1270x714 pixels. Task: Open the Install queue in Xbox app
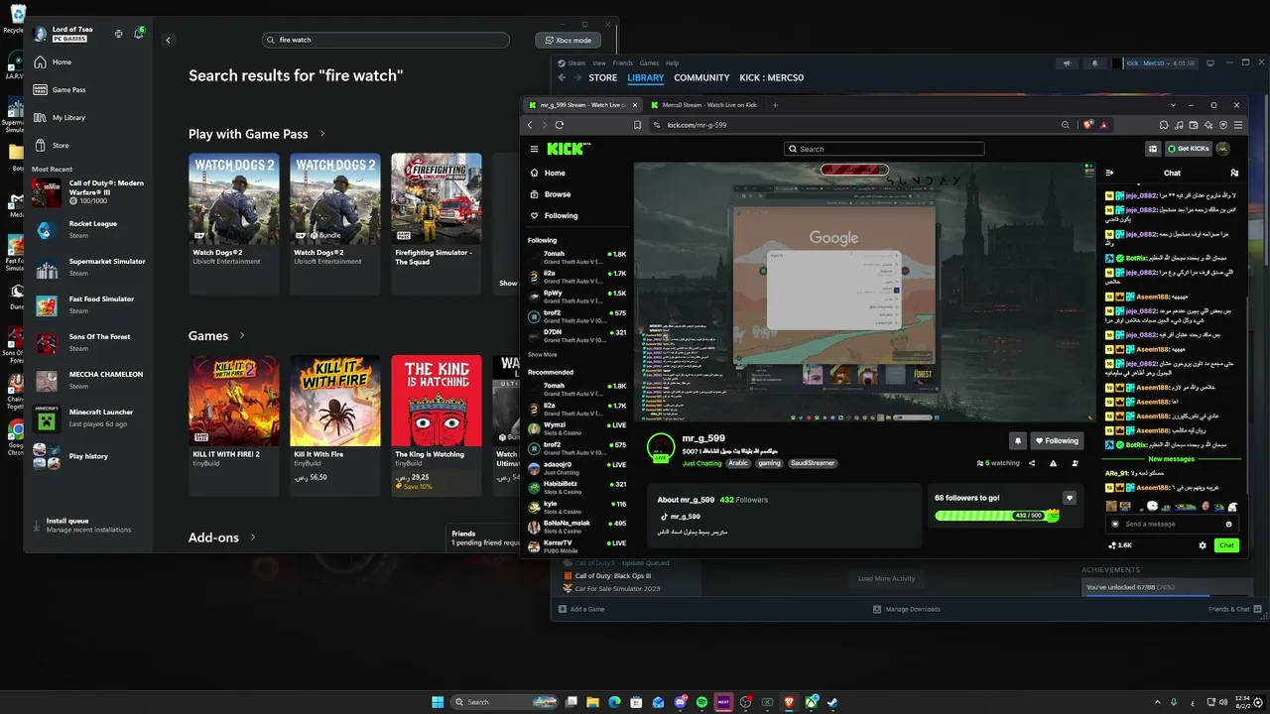[88, 526]
